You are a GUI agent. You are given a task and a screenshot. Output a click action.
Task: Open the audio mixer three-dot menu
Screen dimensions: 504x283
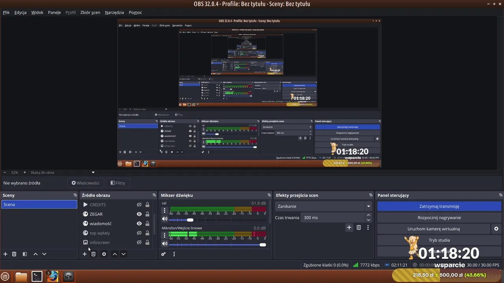coord(174,254)
